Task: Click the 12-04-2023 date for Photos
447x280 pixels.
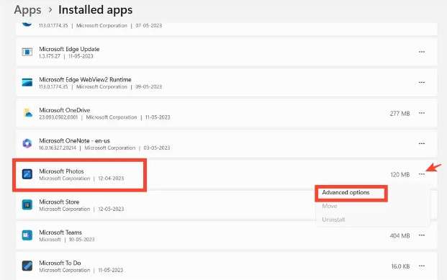Action: tap(111, 179)
